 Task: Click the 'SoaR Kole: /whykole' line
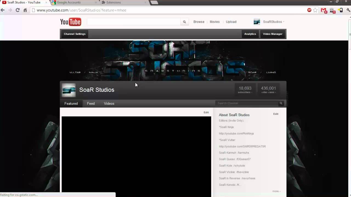tap(232, 166)
